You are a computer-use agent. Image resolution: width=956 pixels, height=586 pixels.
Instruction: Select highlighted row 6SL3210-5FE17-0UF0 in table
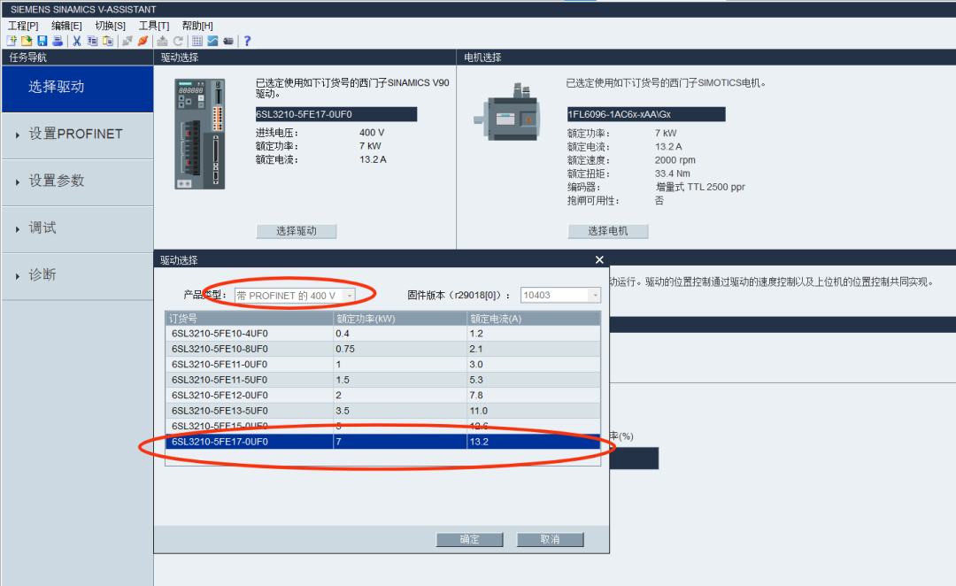(383, 442)
